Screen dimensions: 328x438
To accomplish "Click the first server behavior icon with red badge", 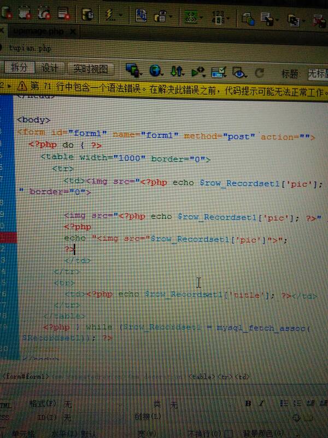I will click(6, 12).
